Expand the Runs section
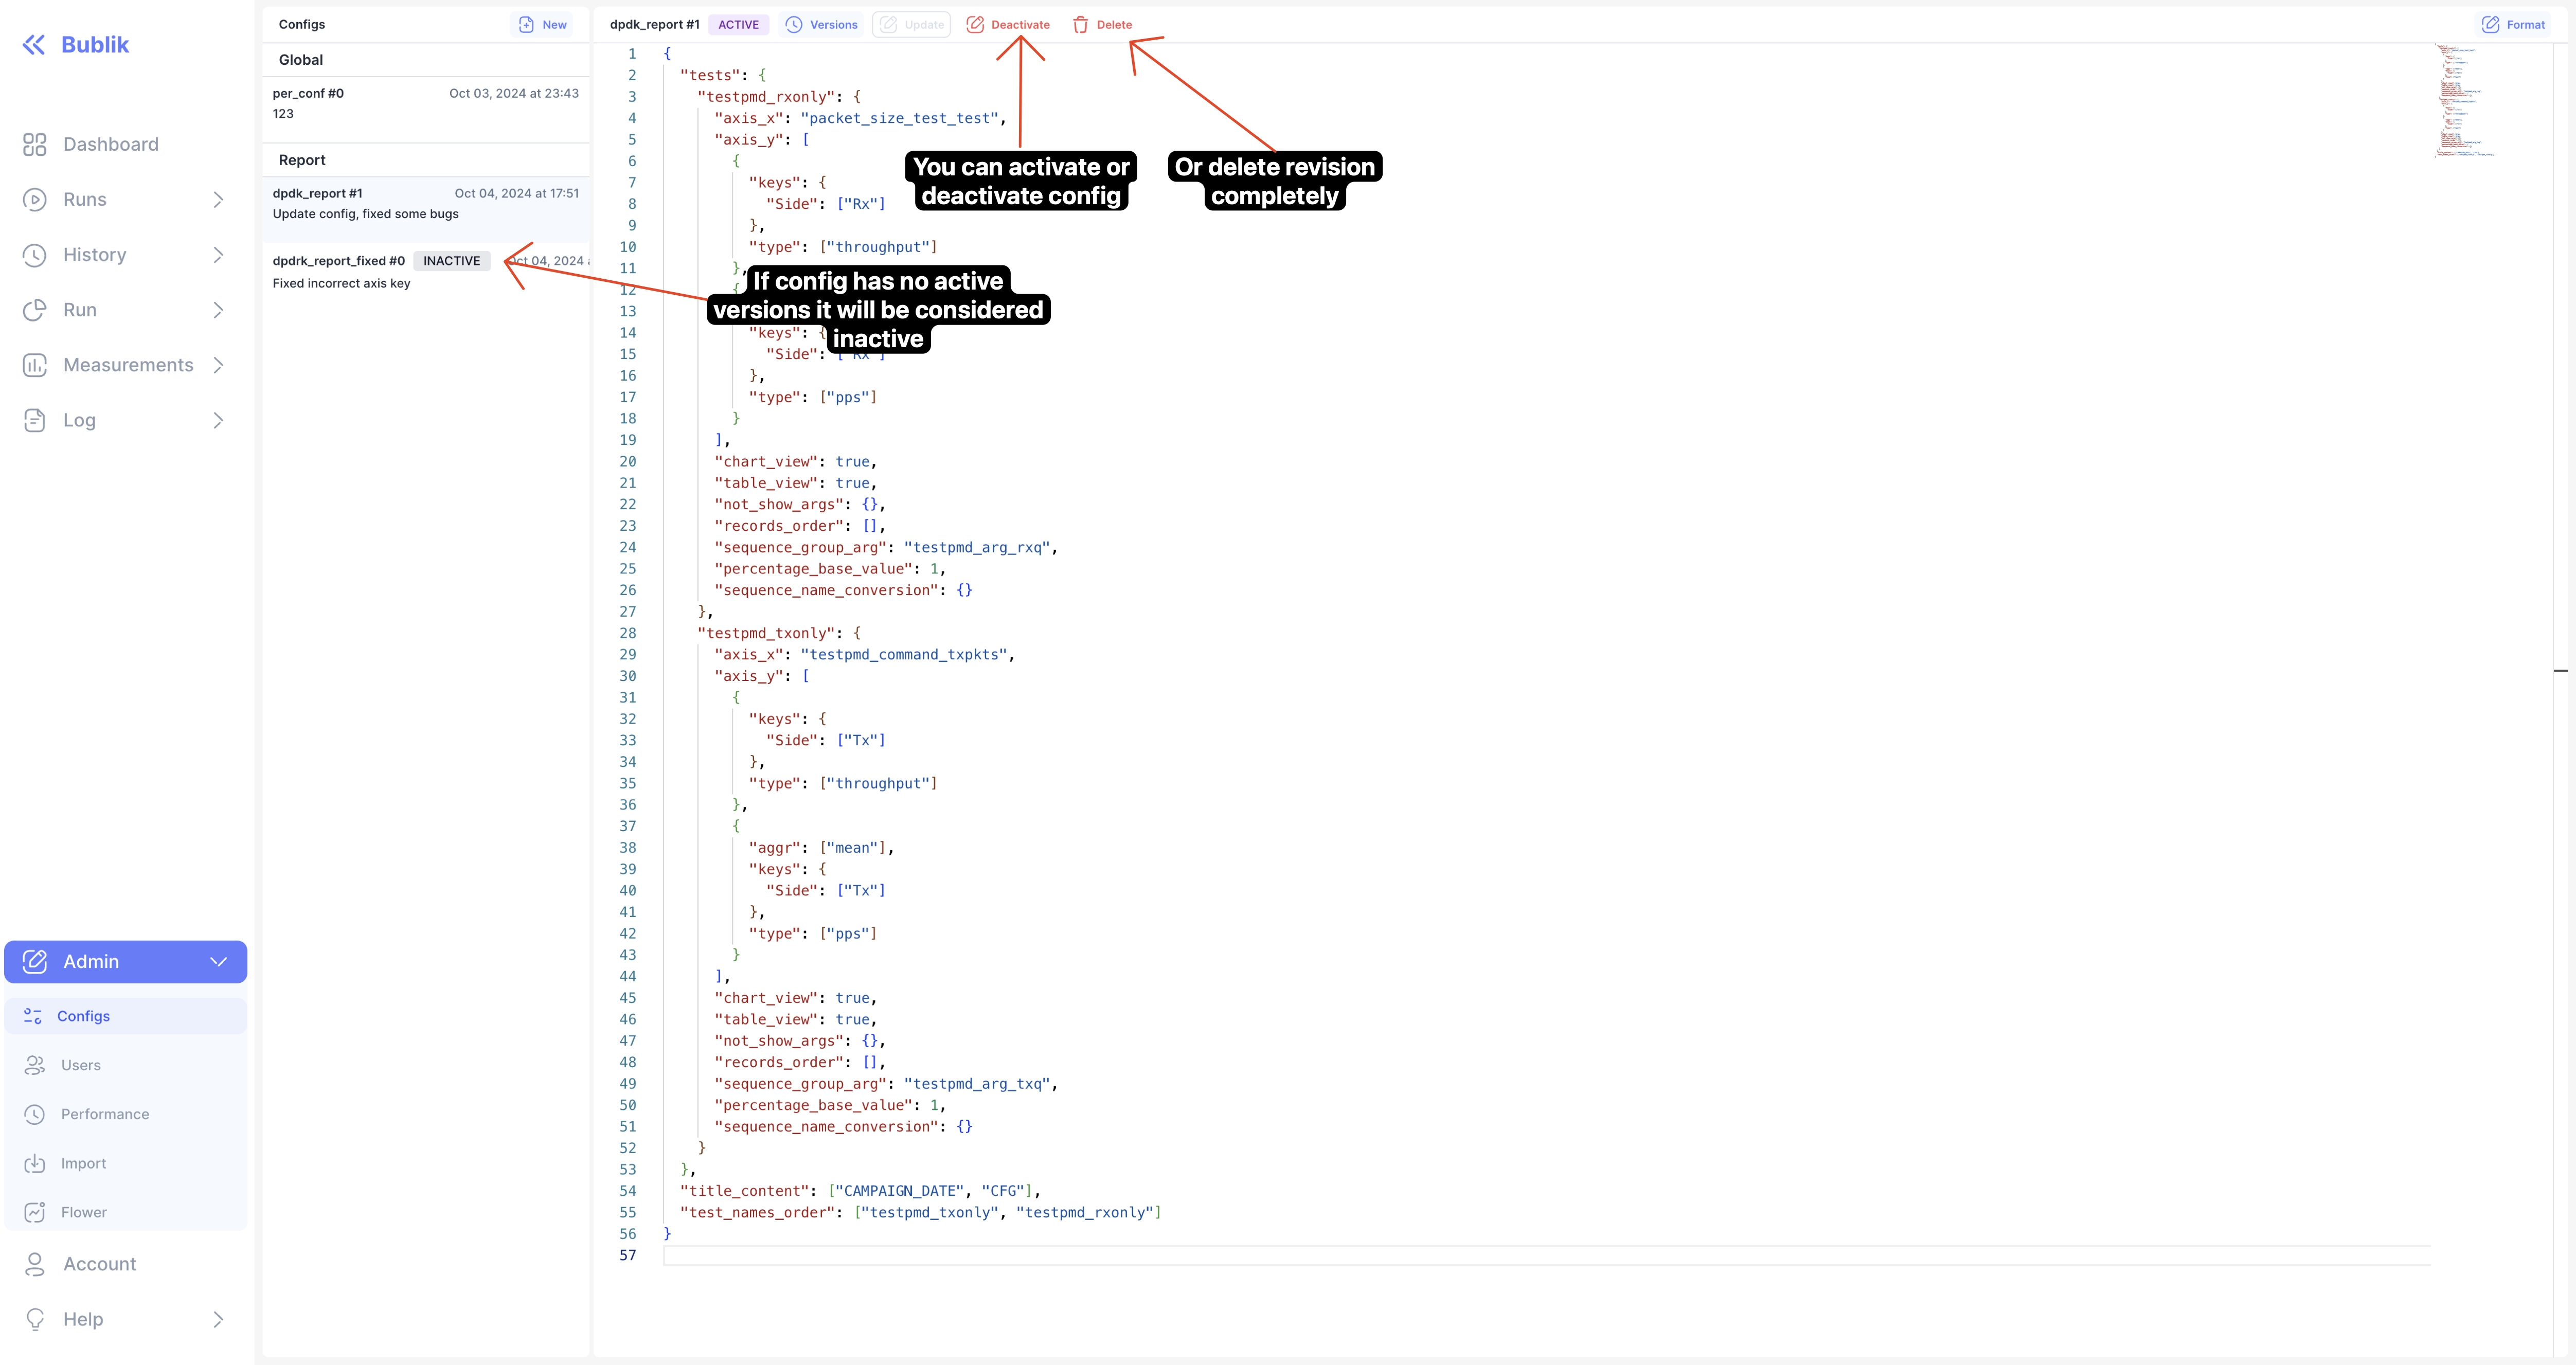The image size is (2576, 1365). (218, 199)
